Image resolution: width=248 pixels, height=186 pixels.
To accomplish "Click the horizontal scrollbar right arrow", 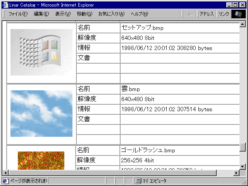I will pos(236,173).
